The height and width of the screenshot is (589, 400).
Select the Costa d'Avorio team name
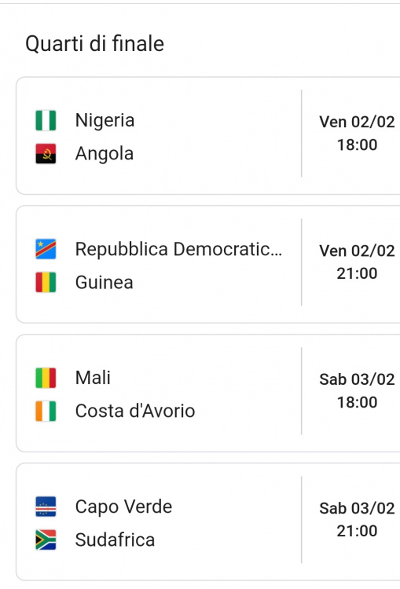tap(135, 411)
